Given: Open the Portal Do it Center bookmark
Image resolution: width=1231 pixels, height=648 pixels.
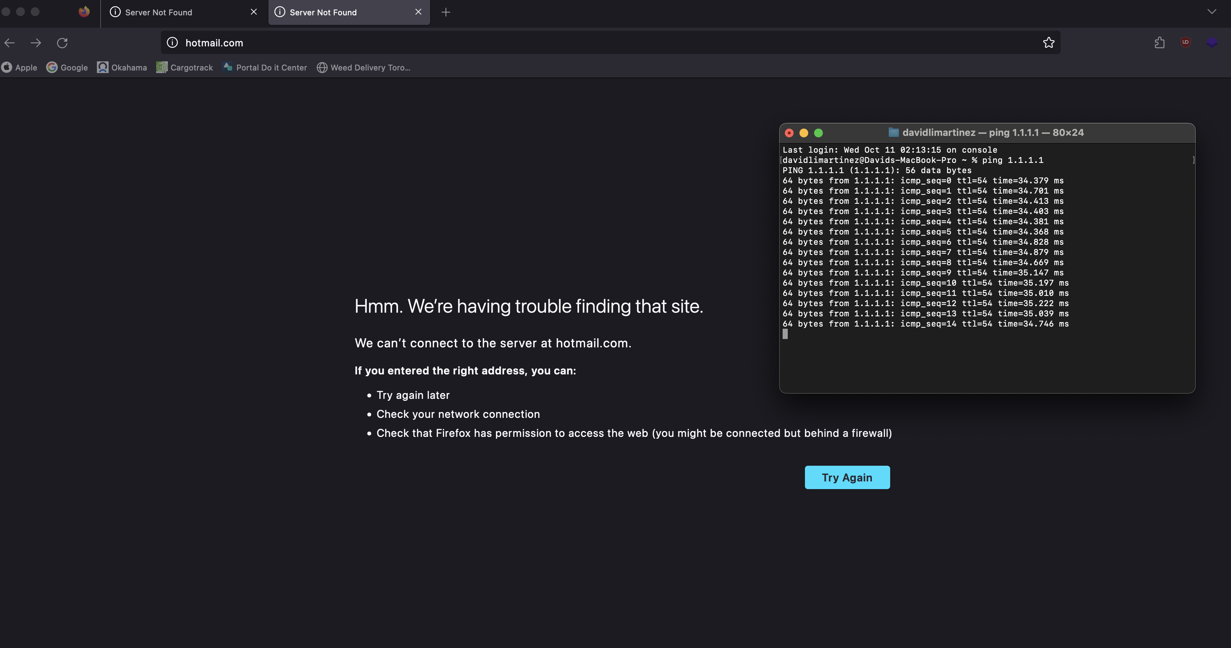Looking at the screenshot, I should pos(265,68).
